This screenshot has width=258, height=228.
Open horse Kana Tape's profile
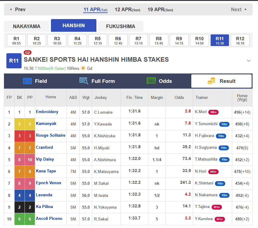coord(46,171)
